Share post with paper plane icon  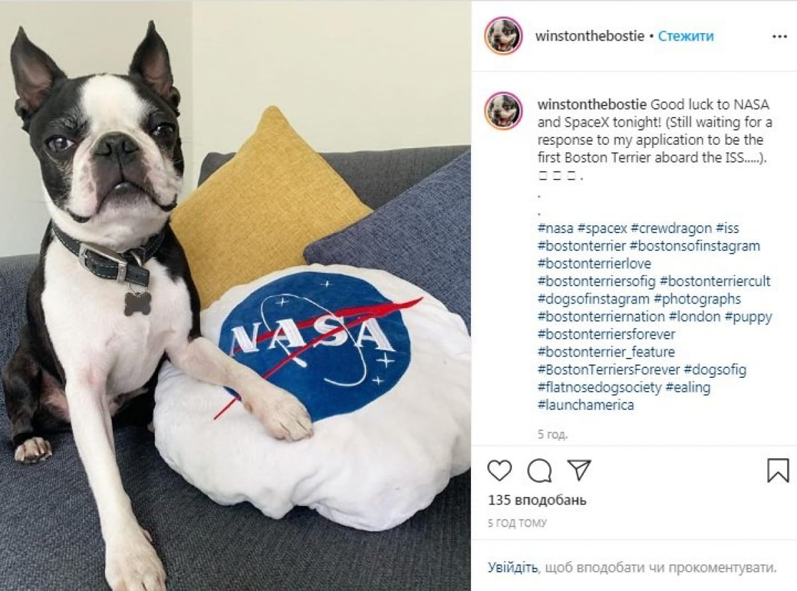click(x=579, y=470)
